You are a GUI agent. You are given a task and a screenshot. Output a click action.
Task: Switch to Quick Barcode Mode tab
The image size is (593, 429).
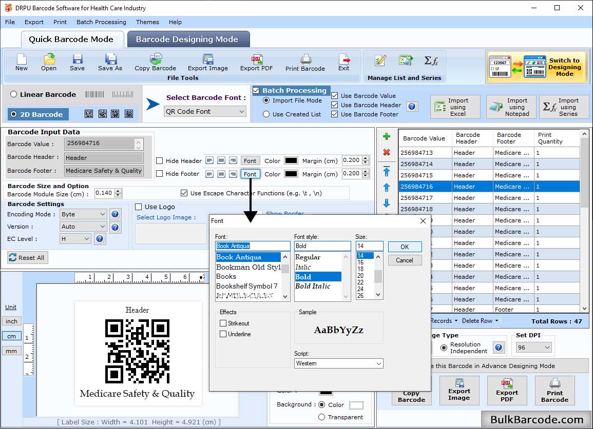pyautogui.click(x=72, y=39)
